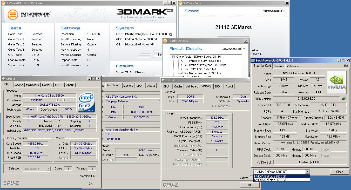Click the Command Rate 1T value

coord(217,150)
